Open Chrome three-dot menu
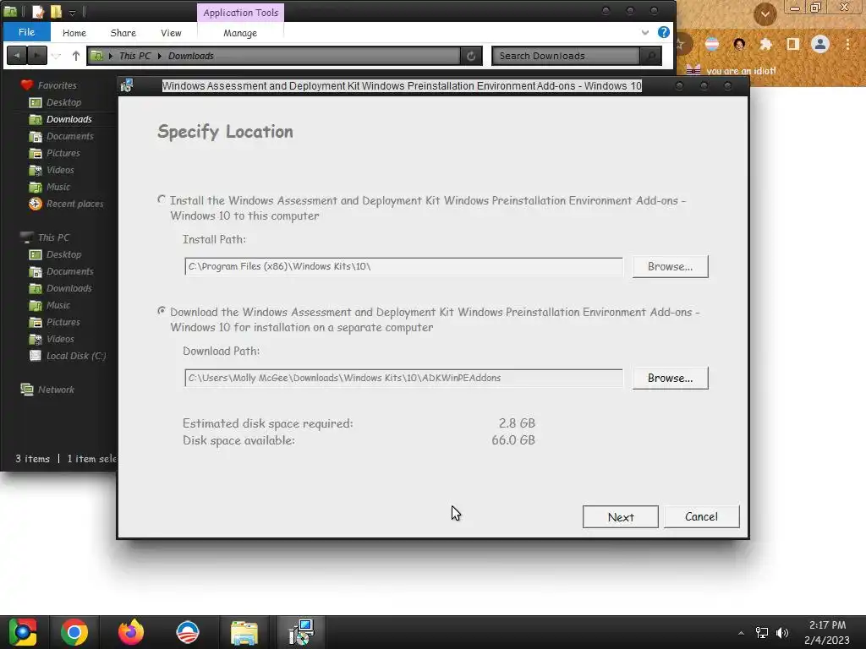 [x=847, y=44]
